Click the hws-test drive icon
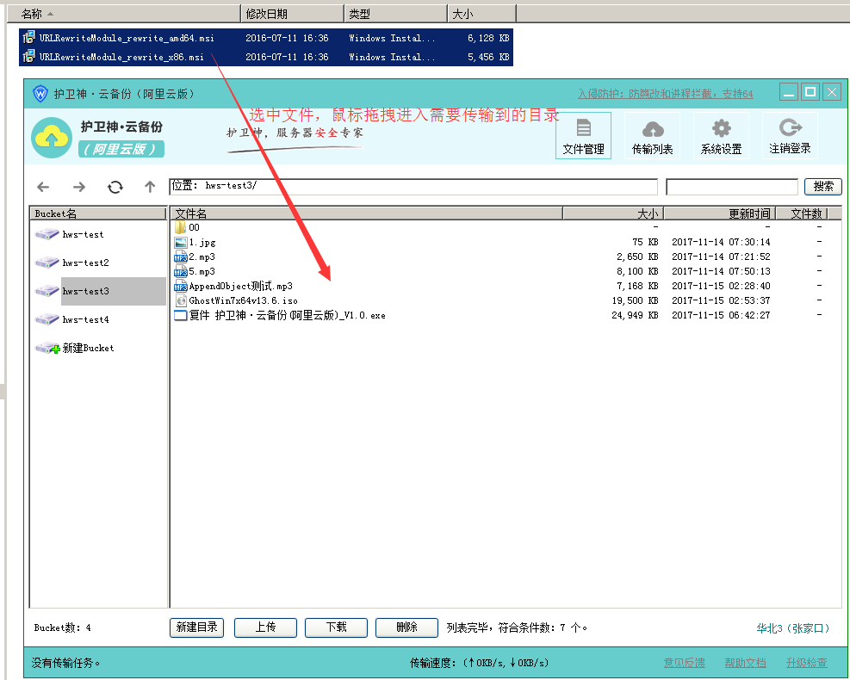 (x=47, y=234)
